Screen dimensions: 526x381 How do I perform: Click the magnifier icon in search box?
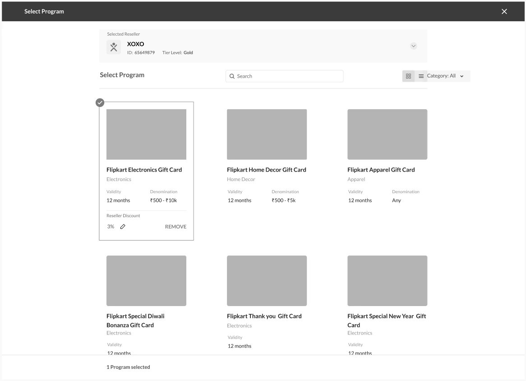coord(232,76)
